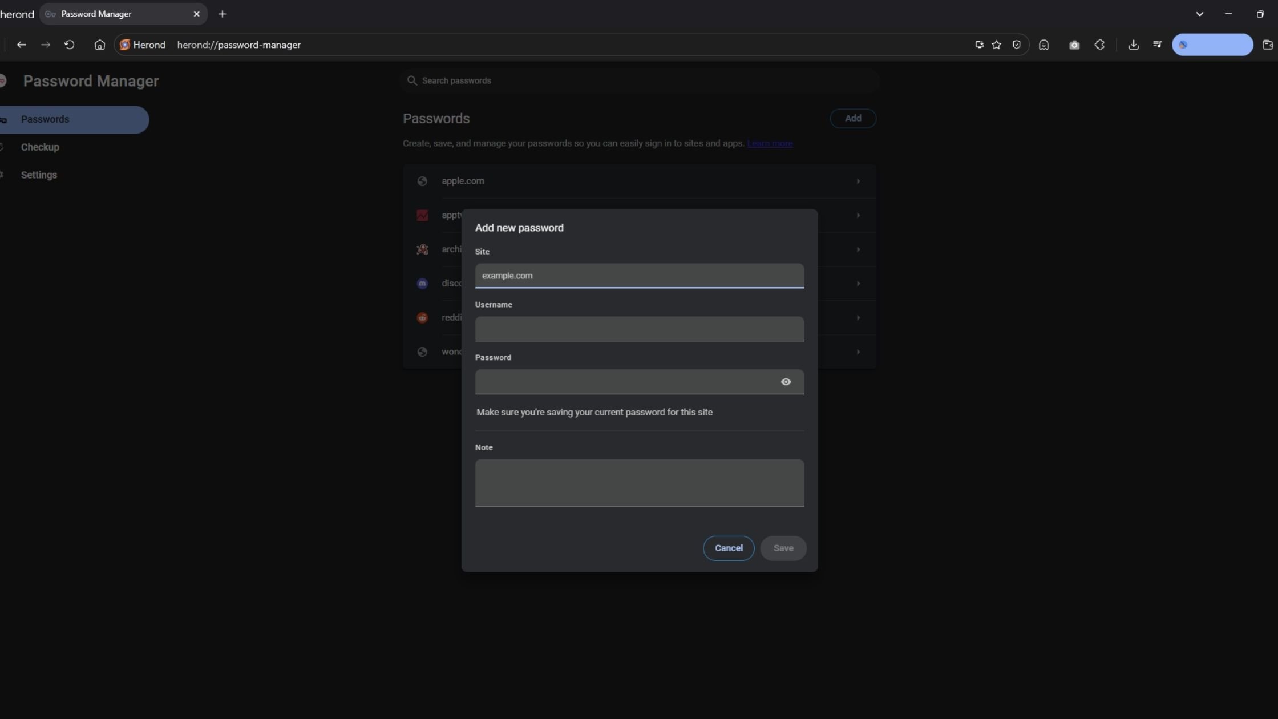Click the discord.com site favicon

point(422,284)
